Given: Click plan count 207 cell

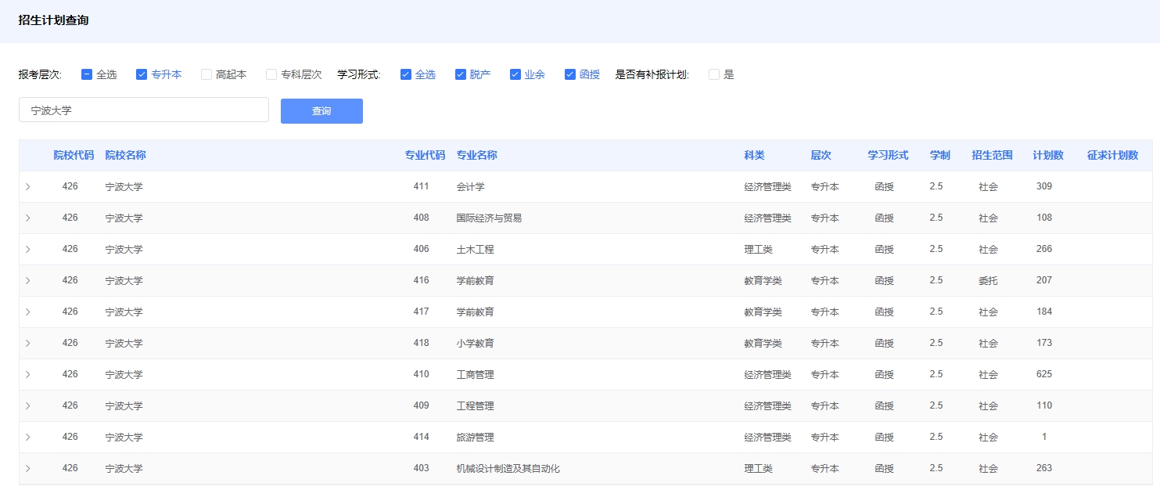Looking at the screenshot, I should point(1044,280).
